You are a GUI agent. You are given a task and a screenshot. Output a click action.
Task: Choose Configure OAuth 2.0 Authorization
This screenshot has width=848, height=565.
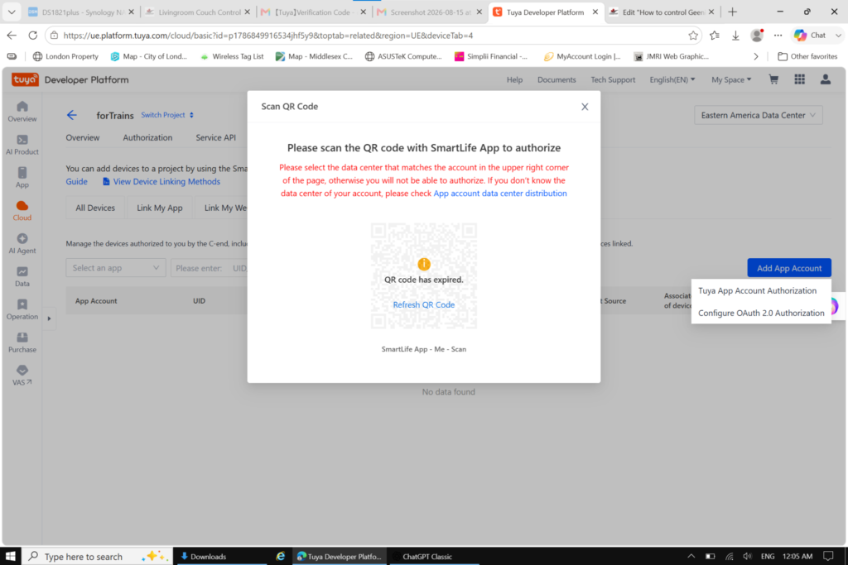[761, 313]
